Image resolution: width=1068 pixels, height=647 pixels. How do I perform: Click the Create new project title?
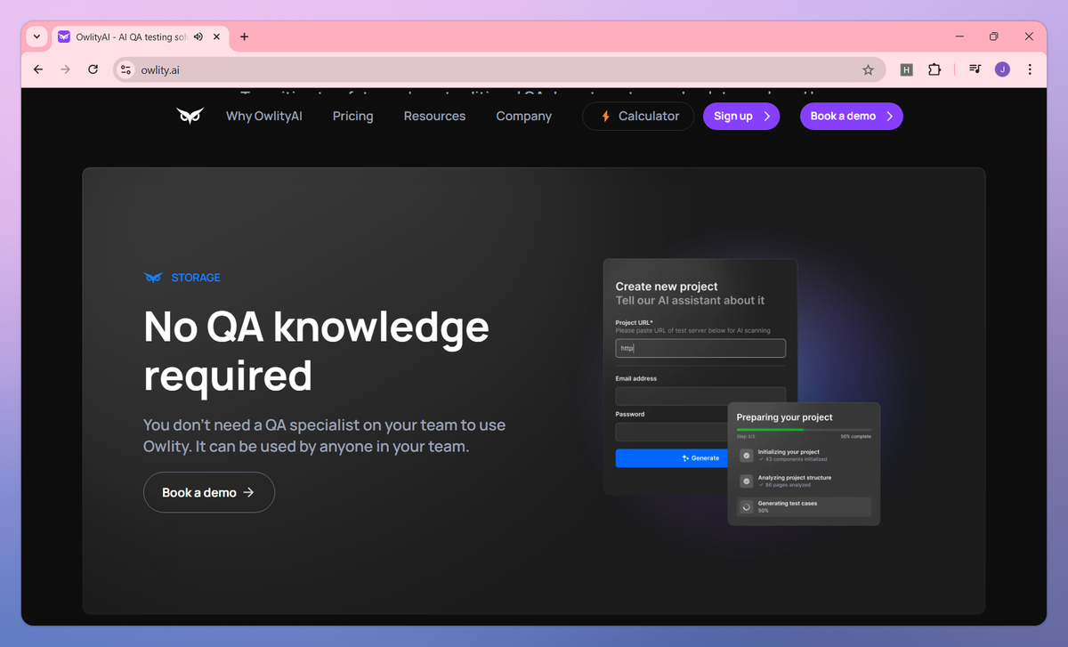[667, 287]
